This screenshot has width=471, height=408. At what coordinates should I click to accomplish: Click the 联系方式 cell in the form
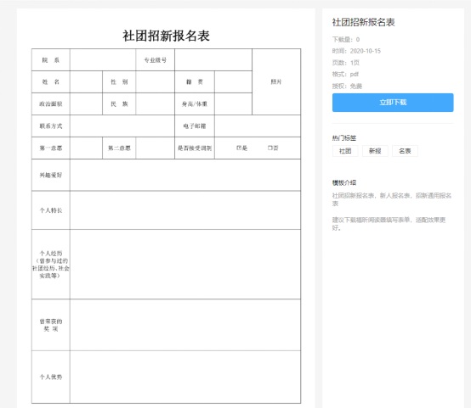[51, 126]
